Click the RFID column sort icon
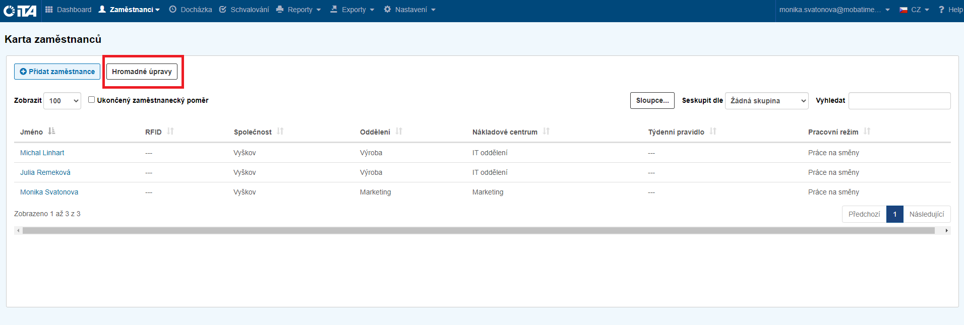This screenshot has height=325, width=964. click(x=170, y=132)
